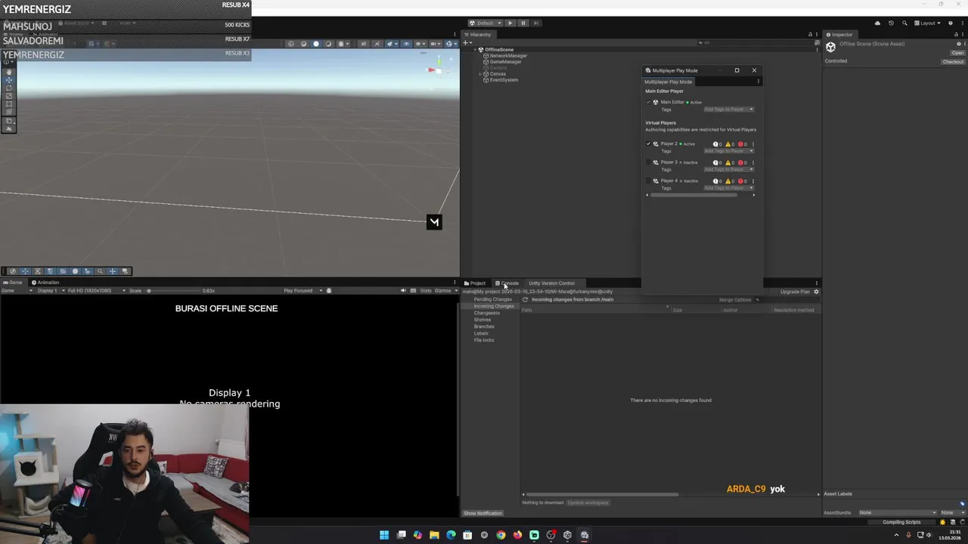Toggle the Hierarchy panel lock icon
Image resolution: width=968 pixels, height=544 pixels.
point(810,34)
